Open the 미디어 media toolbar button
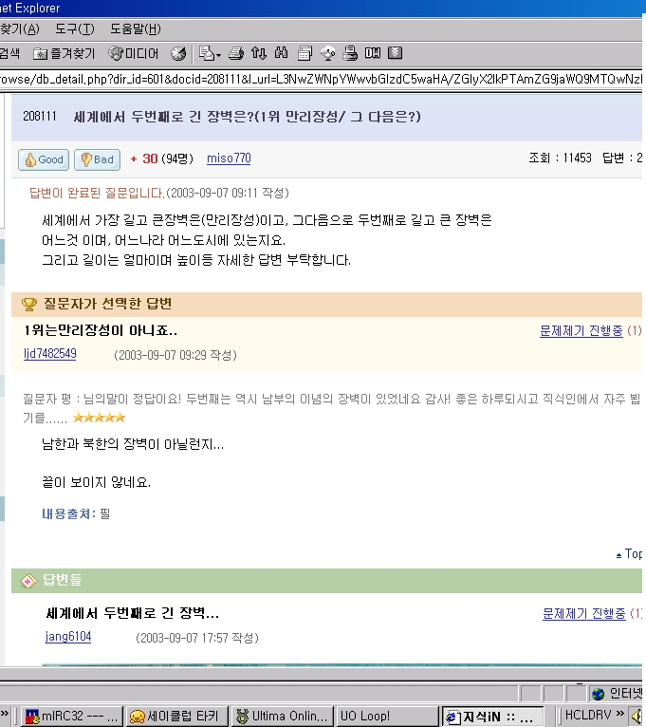 (134, 54)
